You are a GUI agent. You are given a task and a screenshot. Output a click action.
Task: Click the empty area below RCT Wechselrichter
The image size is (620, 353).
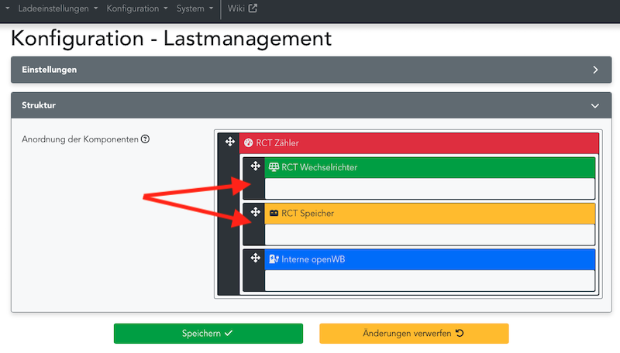coord(429,188)
